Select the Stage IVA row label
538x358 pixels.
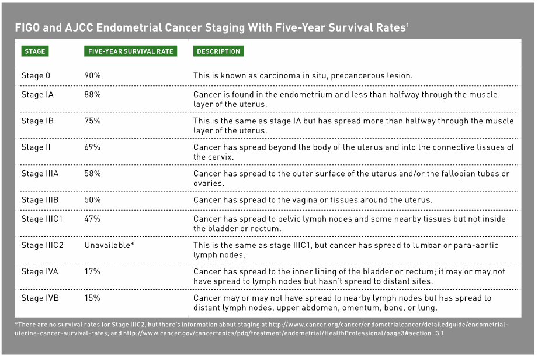click(x=39, y=271)
